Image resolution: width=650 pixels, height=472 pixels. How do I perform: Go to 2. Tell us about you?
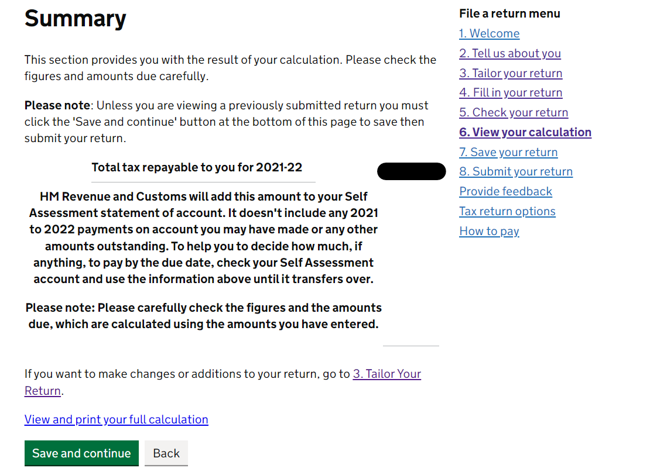[x=510, y=53]
